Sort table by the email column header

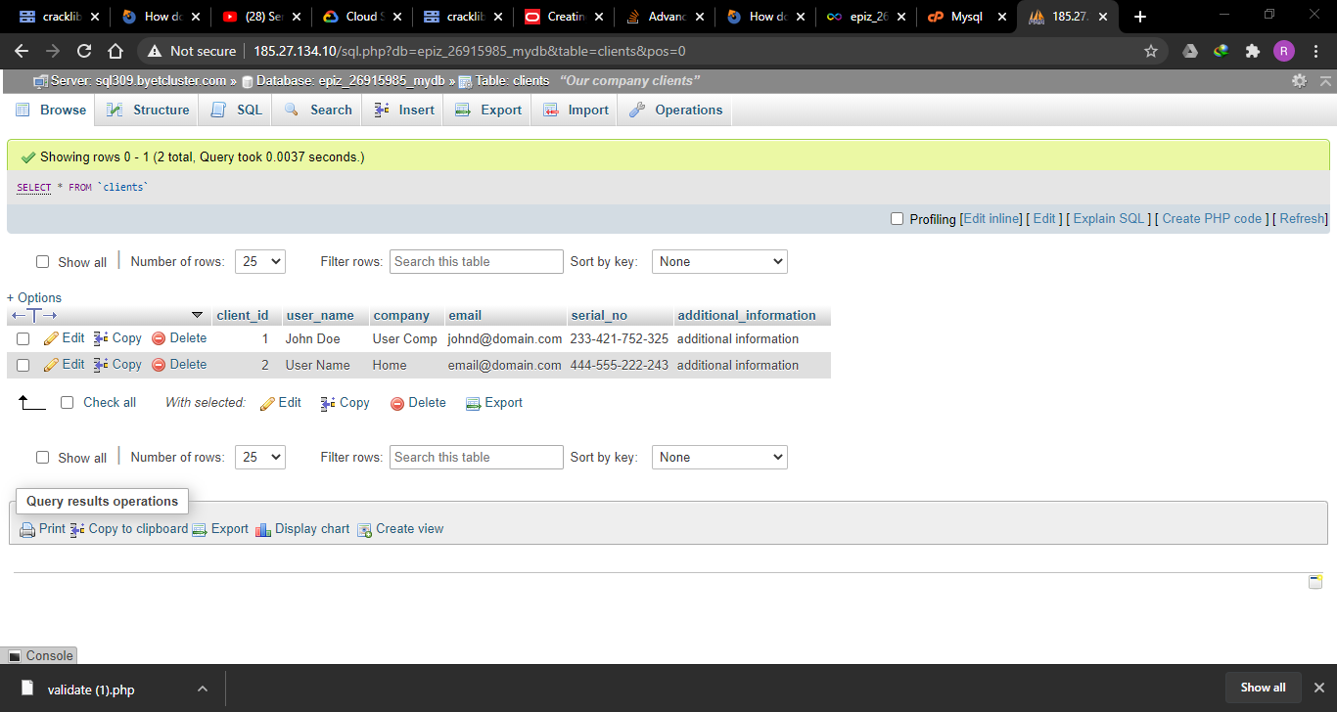tap(465, 315)
